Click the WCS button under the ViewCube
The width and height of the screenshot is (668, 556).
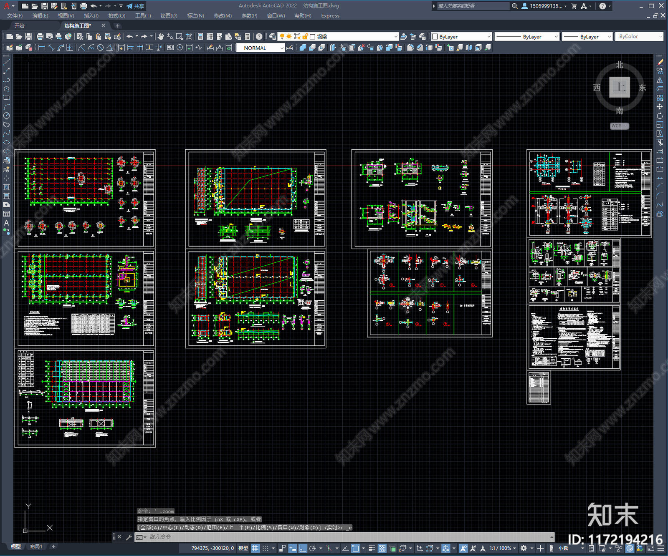click(619, 126)
